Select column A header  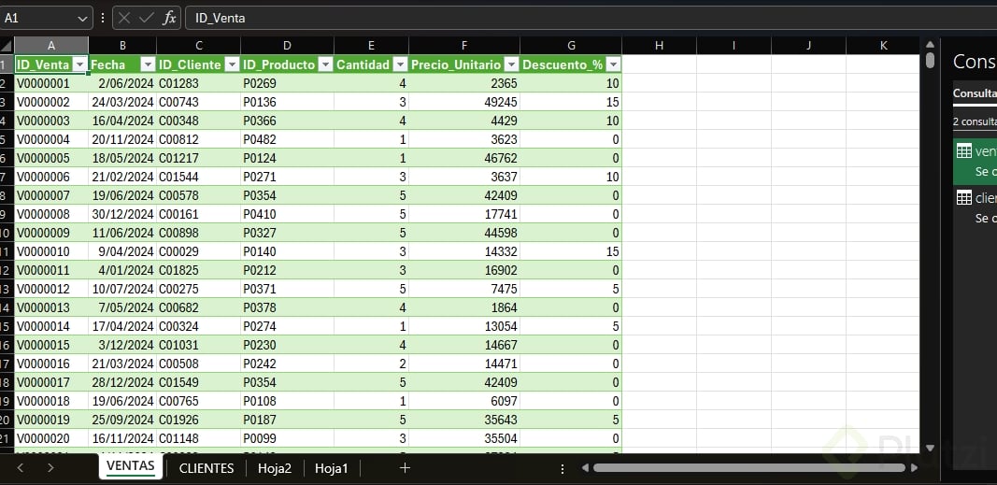coord(50,46)
